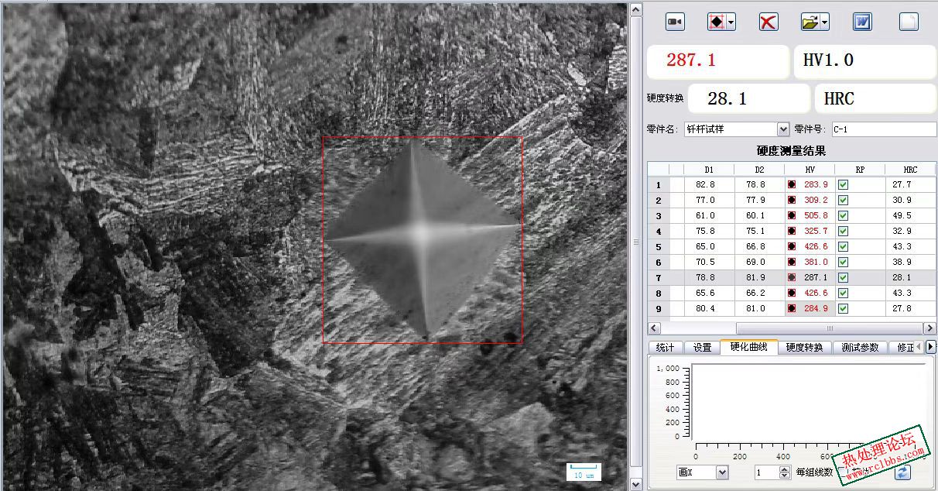Toggle the RP checkbox in row 1

click(844, 184)
